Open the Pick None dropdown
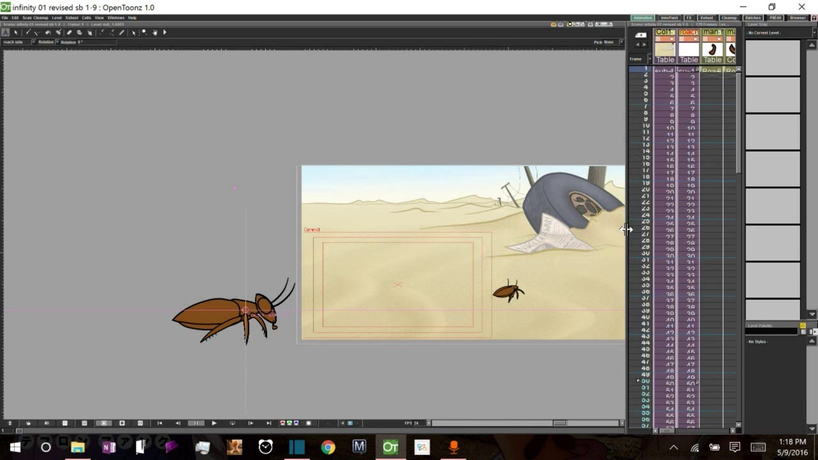Screen dimensions: 818x460 pos(612,42)
